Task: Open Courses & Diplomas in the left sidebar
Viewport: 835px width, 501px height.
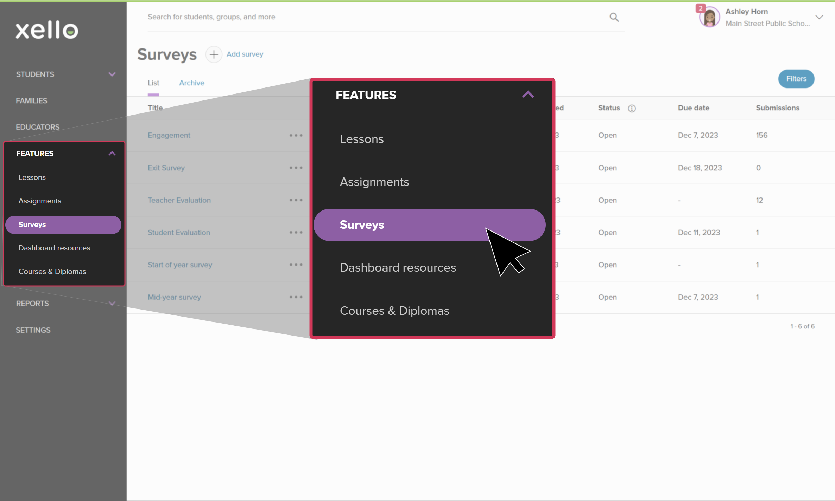Action: coord(52,272)
